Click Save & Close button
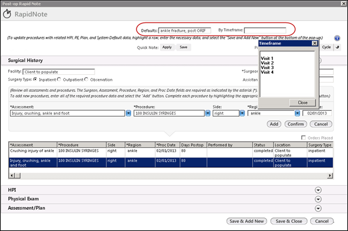The width and height of the screenshot is (348, 231). click(289, 221)
